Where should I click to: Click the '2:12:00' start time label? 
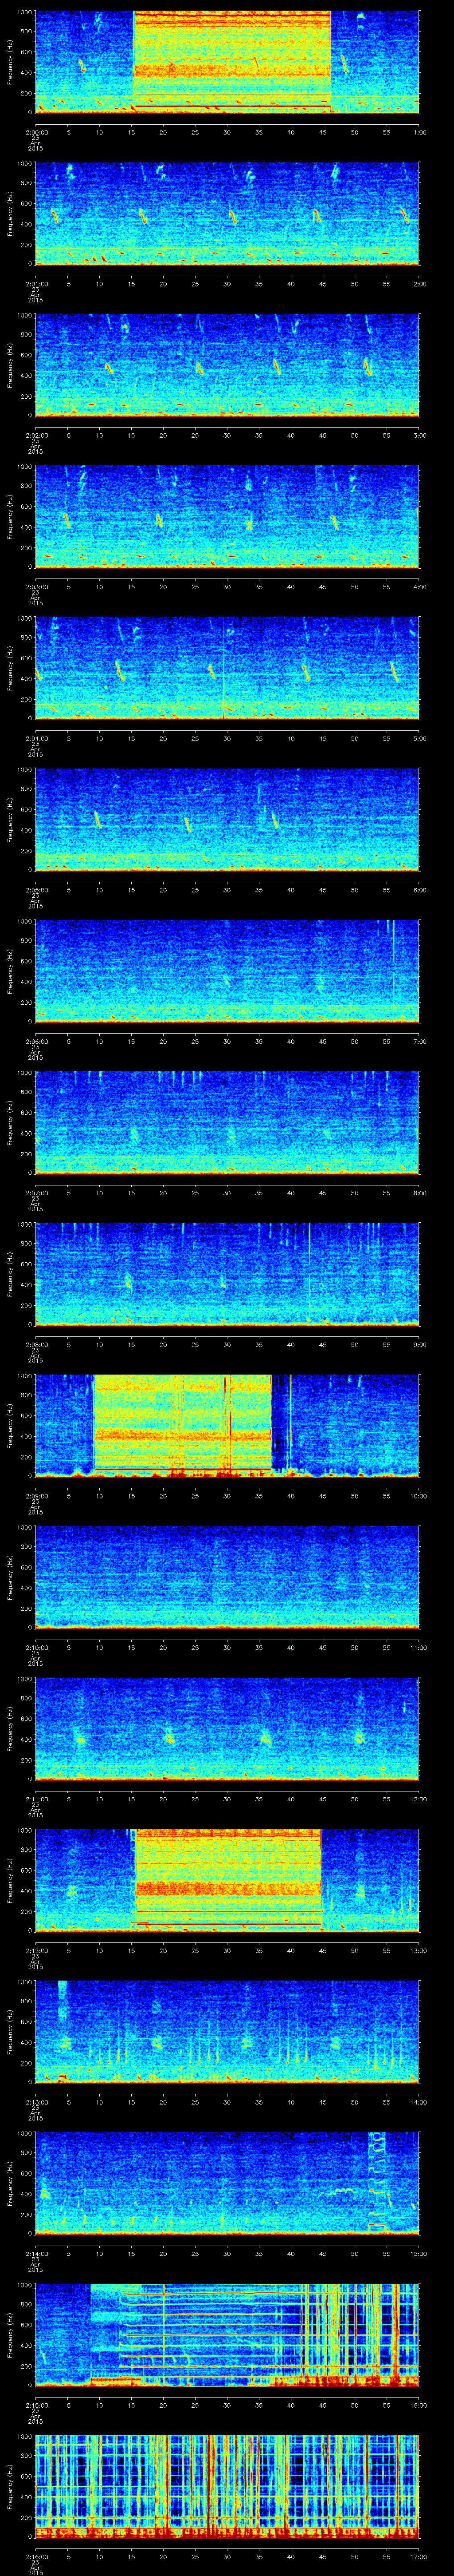[36, 1950]
